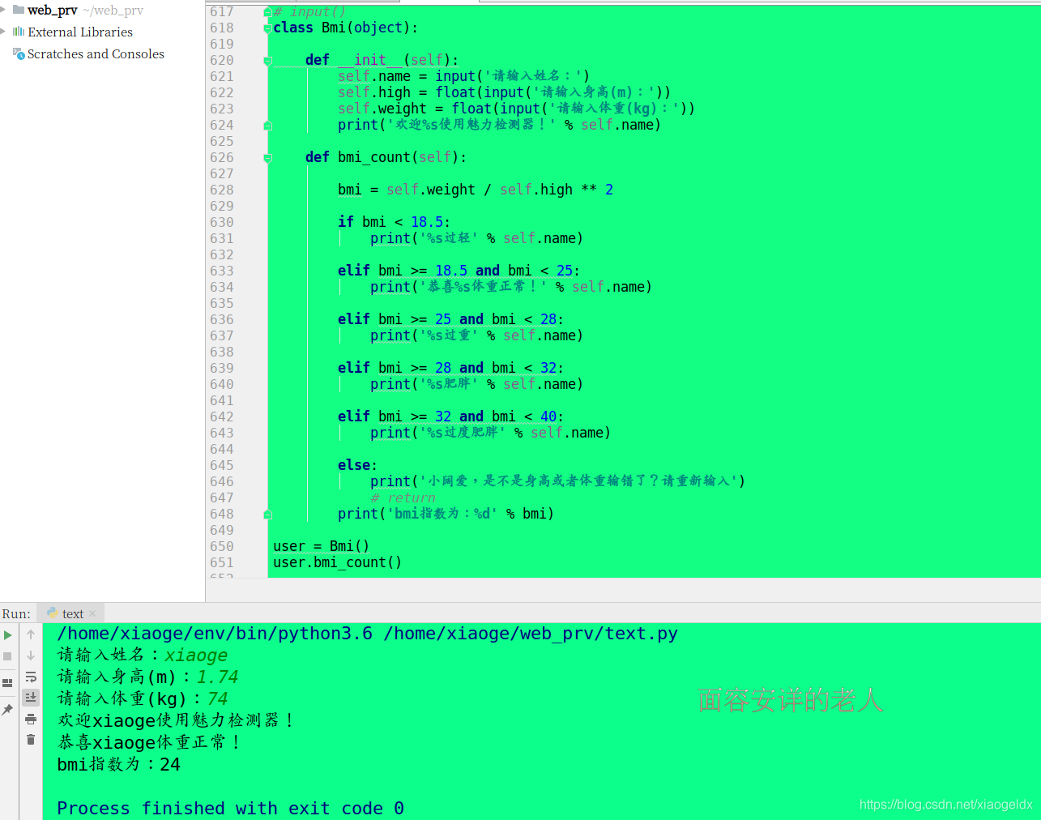The width and height of the screenshot is (1041, 820).
Task: Click fold end marker at line 648
Action: 267,514
